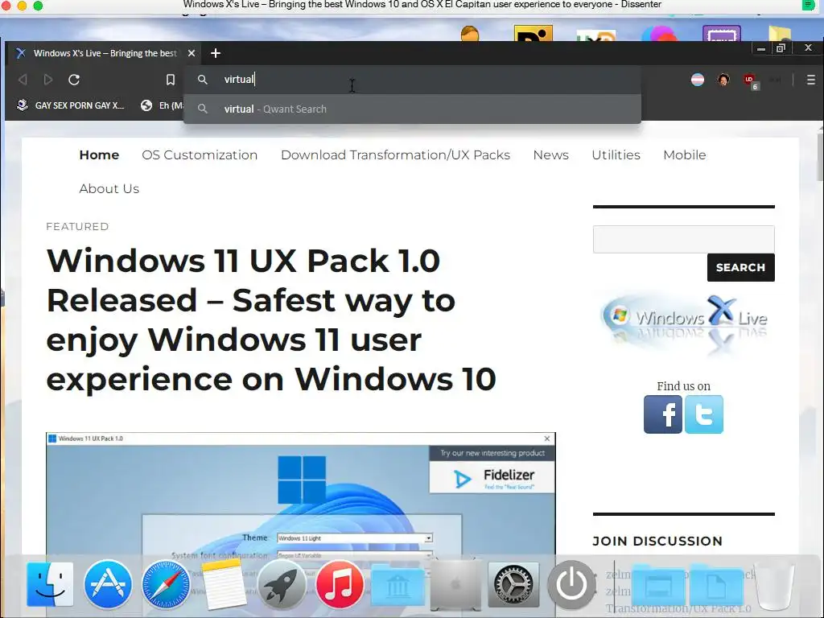Image resolution: width=824 pixels, height=618 pixels.
Task: Open the Utilities menu item
Action: [616, 155]
